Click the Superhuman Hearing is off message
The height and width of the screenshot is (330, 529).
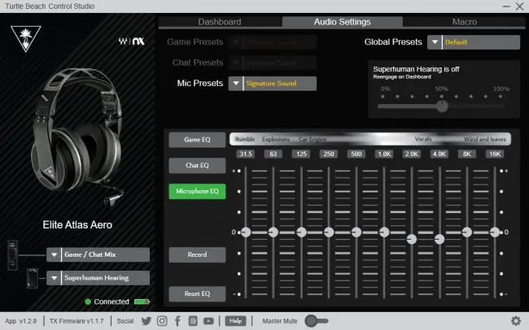point(417,69)
